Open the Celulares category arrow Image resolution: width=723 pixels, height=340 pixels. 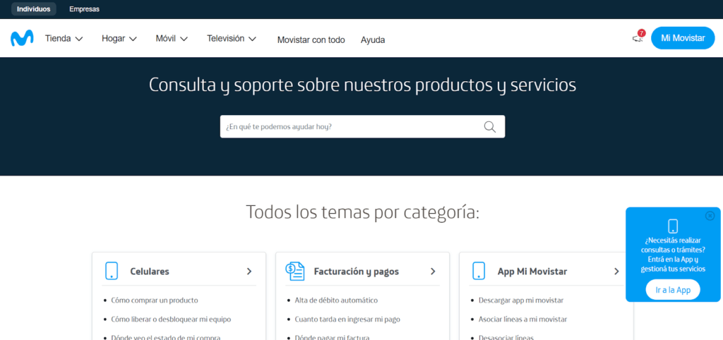249,272
